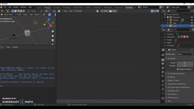Image resolution: width=194 pixels, height=109 pixels.
Task: Enable the Ambient Occlusion checkbox
Action: [169, 74]
